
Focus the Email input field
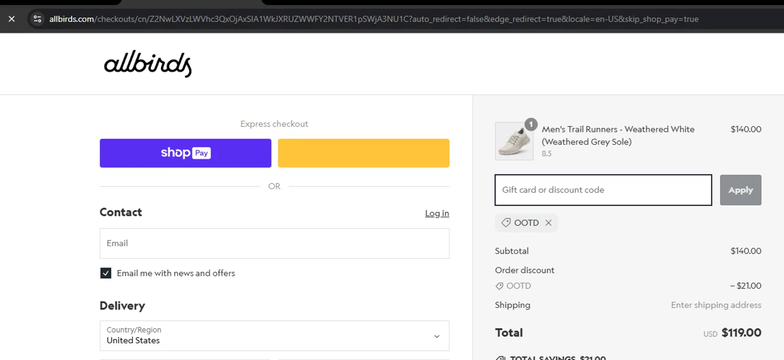pyautogui.click(x=274, y=243)
